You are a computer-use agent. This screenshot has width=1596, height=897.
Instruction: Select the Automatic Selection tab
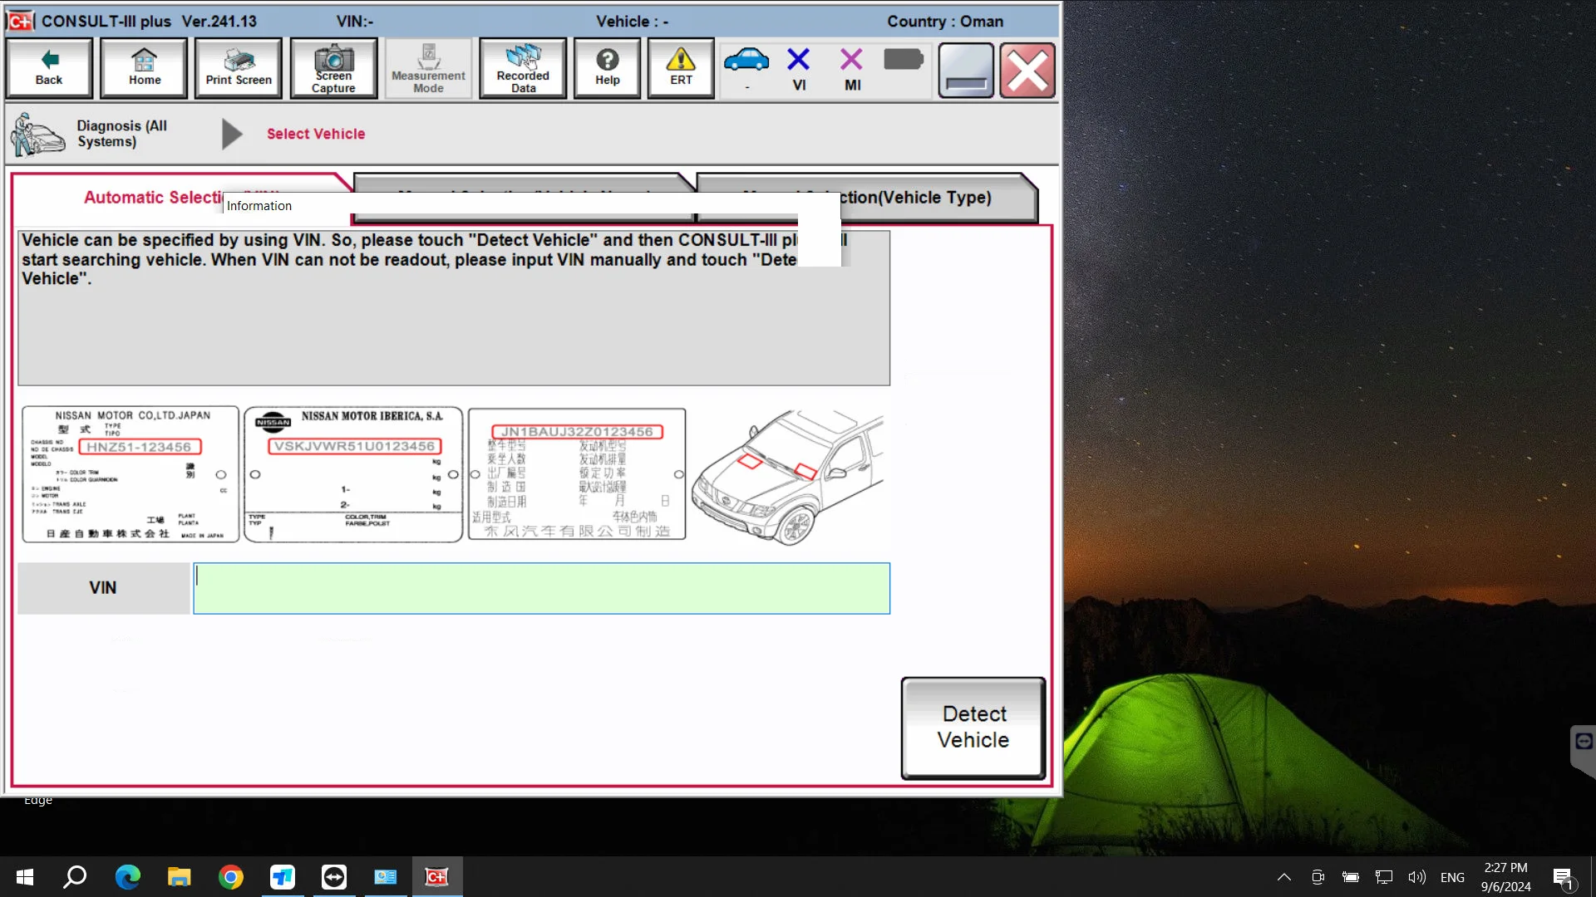click(181, 198)
